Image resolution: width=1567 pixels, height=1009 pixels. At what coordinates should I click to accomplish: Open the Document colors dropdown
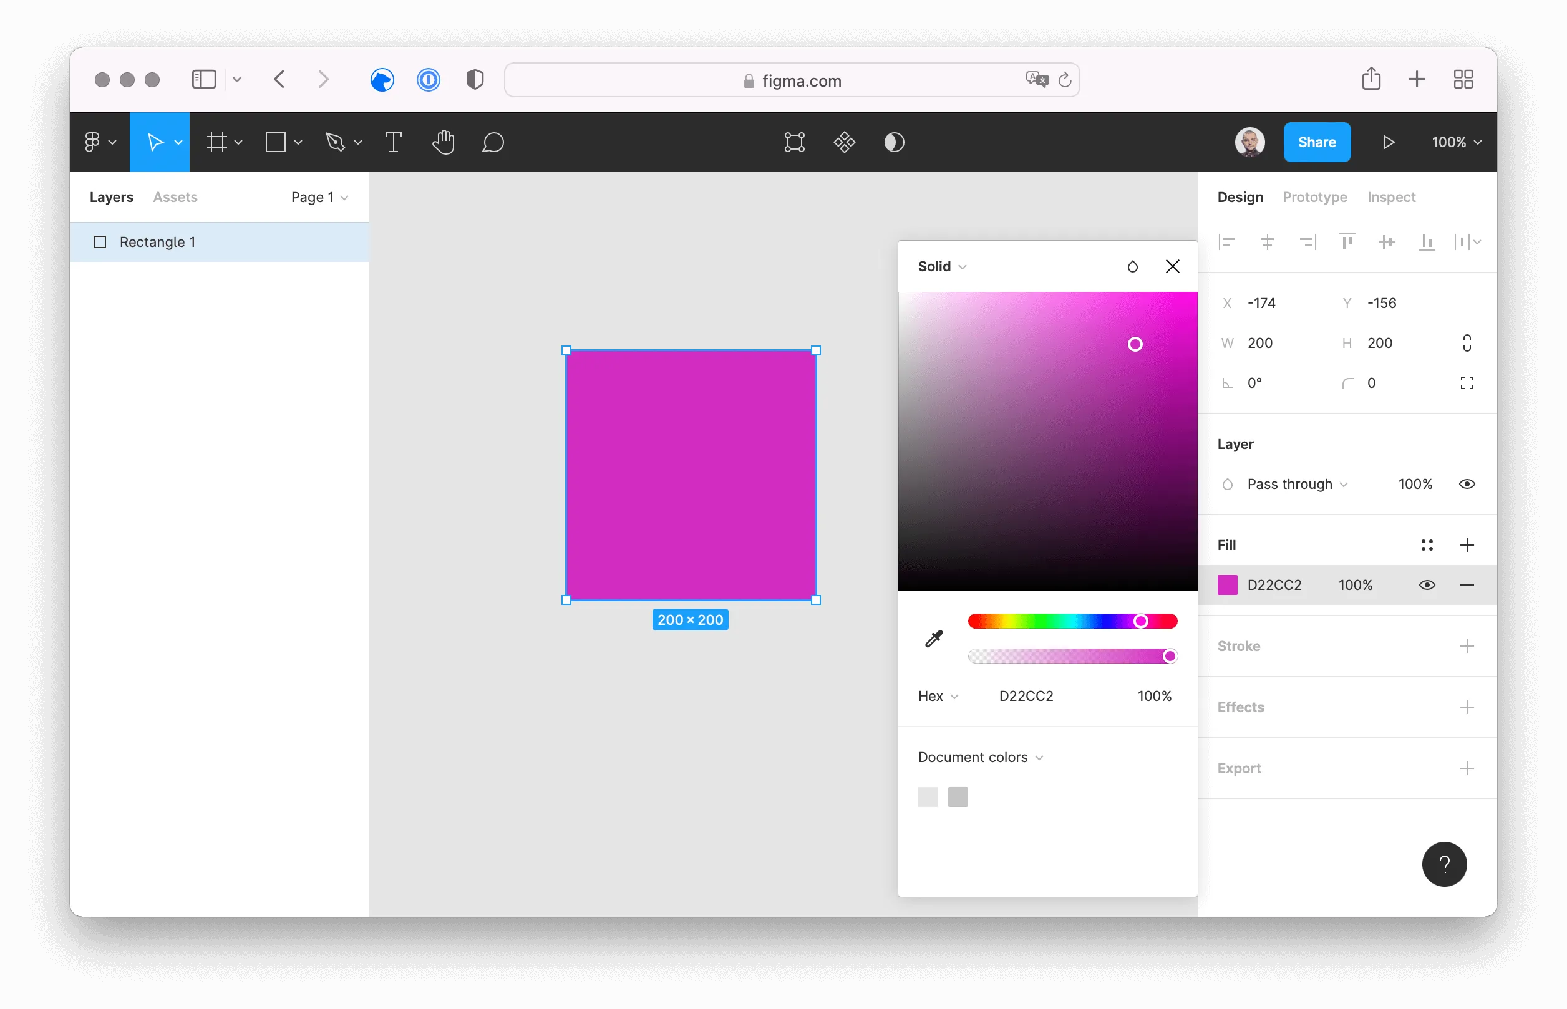pyautogui.click(x=979, y=757)
